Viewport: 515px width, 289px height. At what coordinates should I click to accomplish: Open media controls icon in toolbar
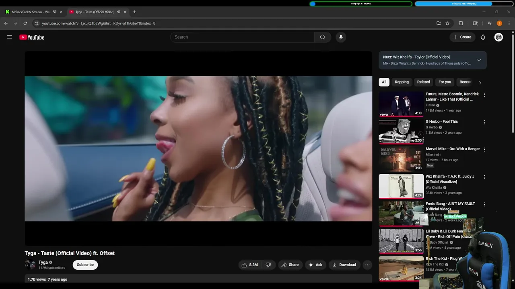point(490,23)
